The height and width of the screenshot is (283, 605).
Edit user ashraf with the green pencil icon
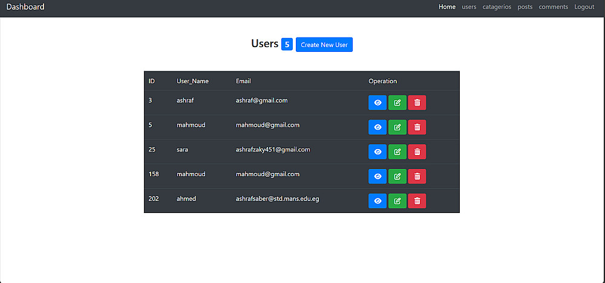pyautogui.click(x=397, y=103)
